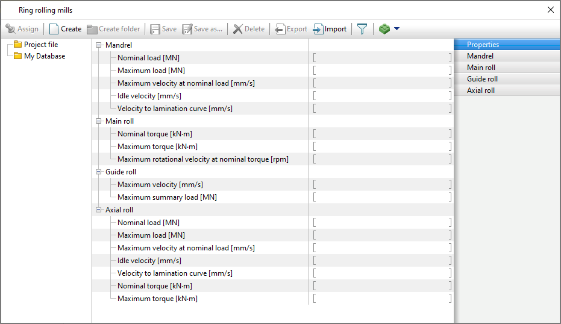Collapse the Guide roll tree group
561x324 pixels.
pos(99,172)
